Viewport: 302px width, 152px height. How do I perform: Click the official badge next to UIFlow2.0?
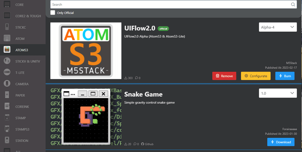pos(163,29)
